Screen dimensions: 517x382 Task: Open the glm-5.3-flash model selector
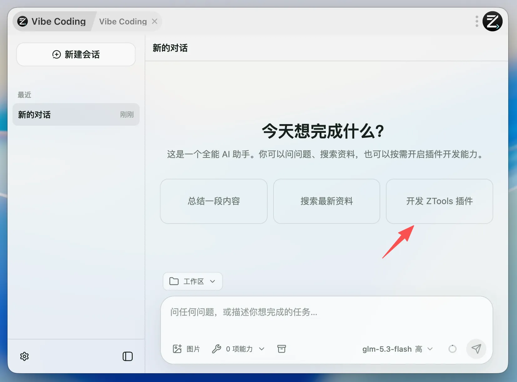tap(397, 349)
